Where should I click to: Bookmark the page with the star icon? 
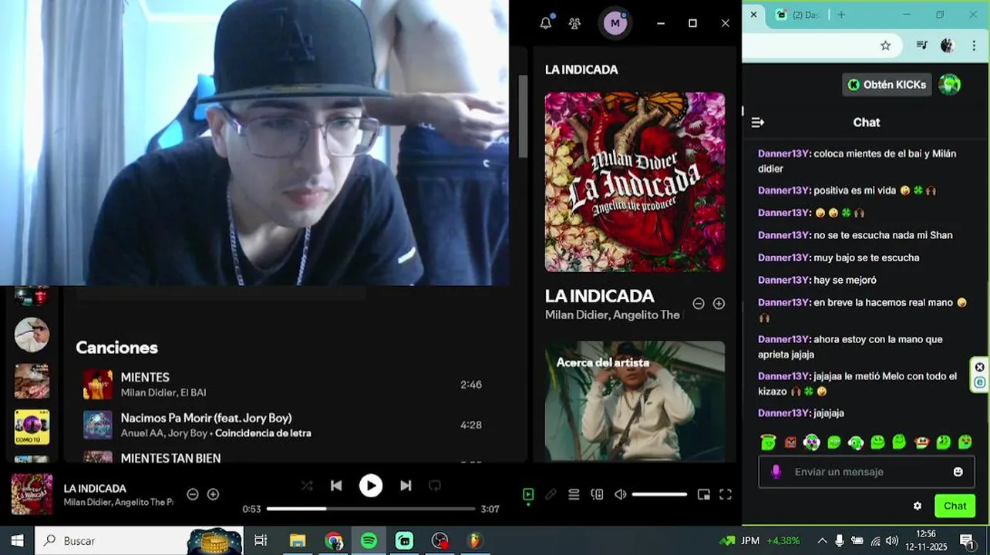(885, 45)
